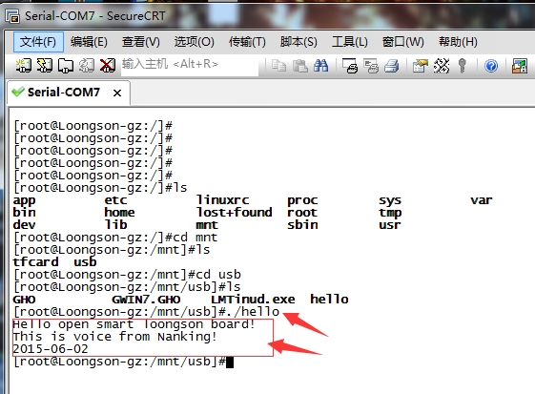Viewport: 535px width, 394px height.
Task: Click the Connect in Tab icon
Action: (66, 66)
